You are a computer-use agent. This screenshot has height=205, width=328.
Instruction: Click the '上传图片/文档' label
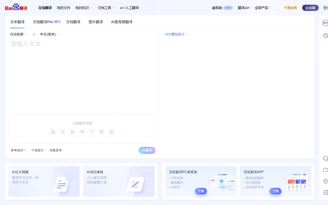(82, 123)
